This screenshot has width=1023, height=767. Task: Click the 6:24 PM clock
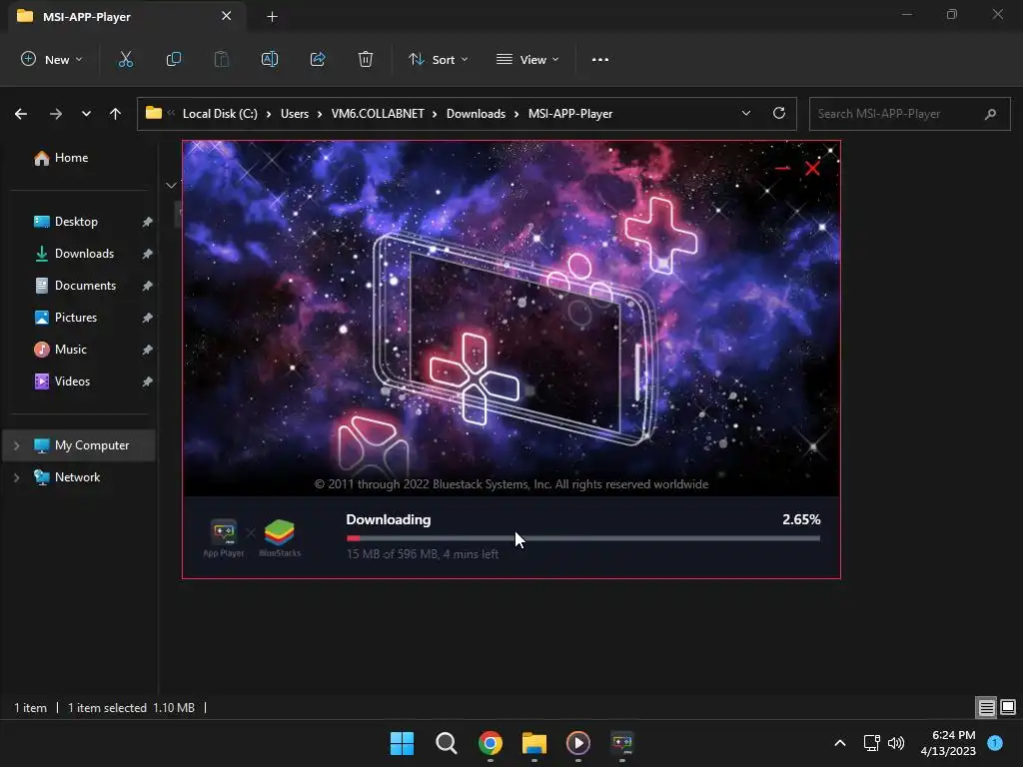coord(953,735)
